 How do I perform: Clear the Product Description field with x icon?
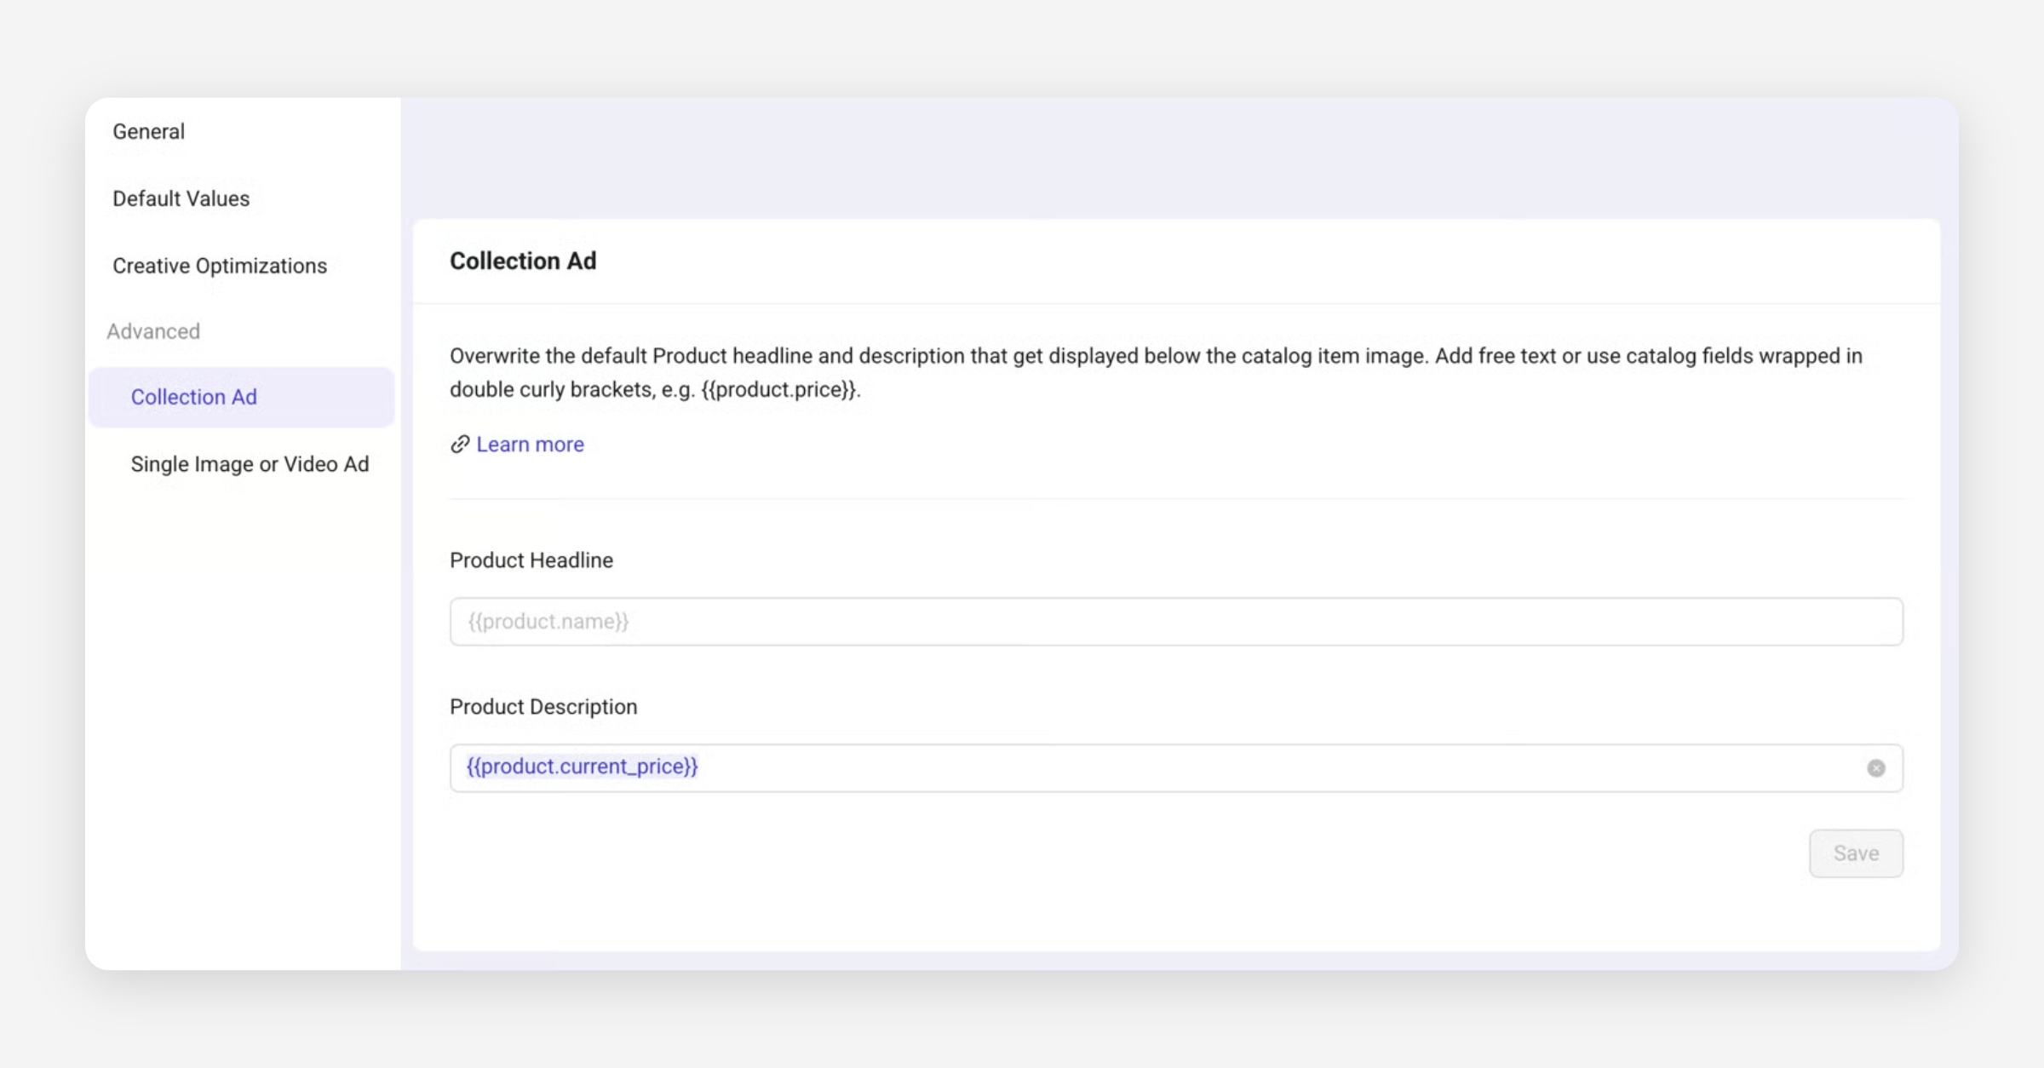1875,768
